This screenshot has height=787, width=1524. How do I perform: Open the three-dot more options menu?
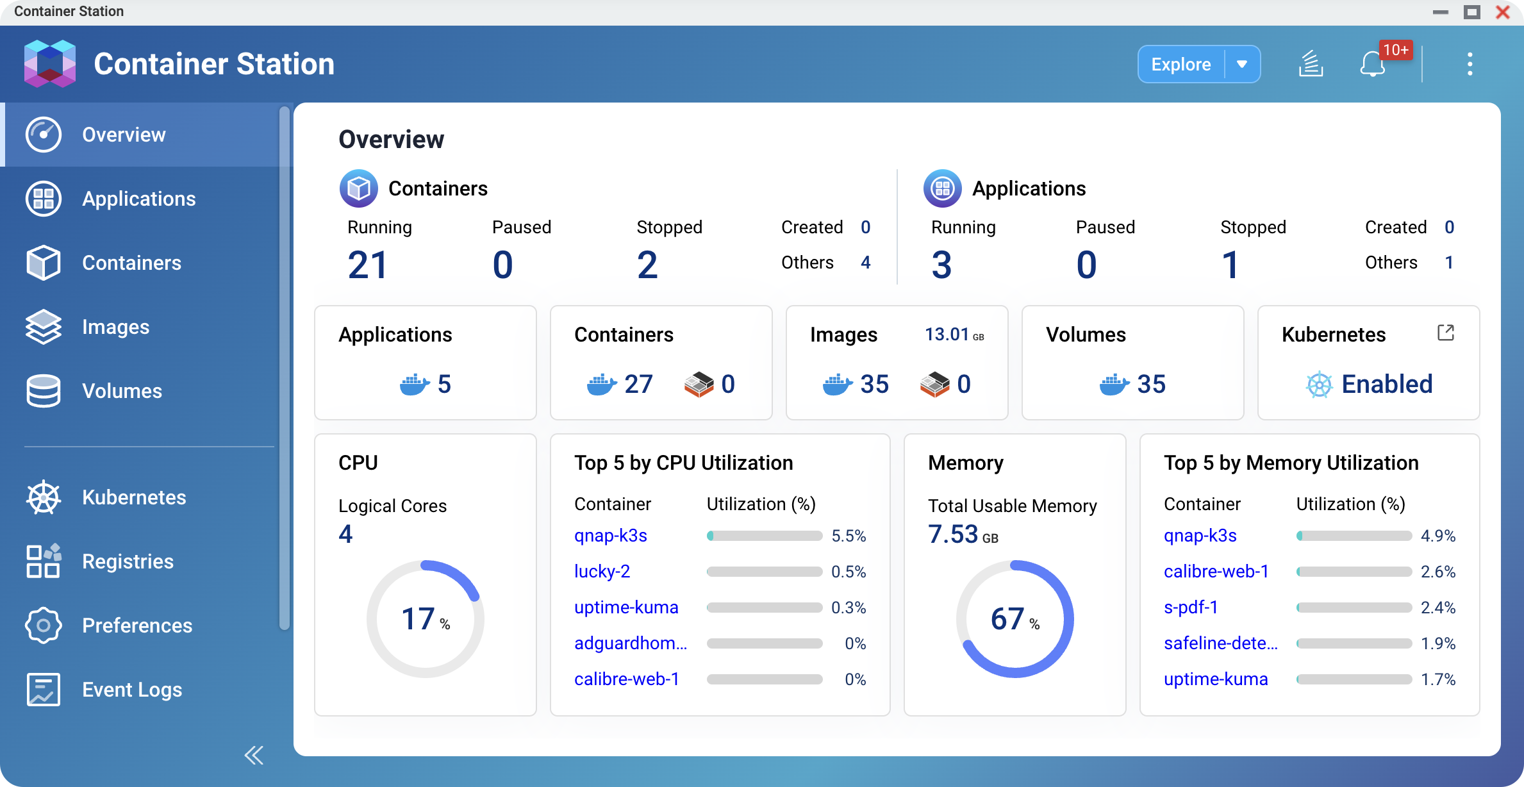coord(1470,64)
